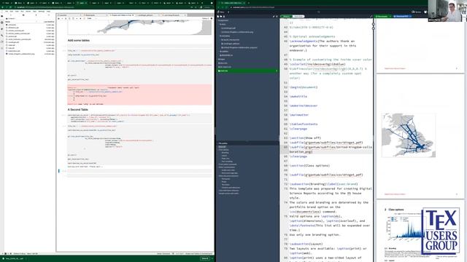
Task: Jump to Branding in file outline
Action: [225, 152]
